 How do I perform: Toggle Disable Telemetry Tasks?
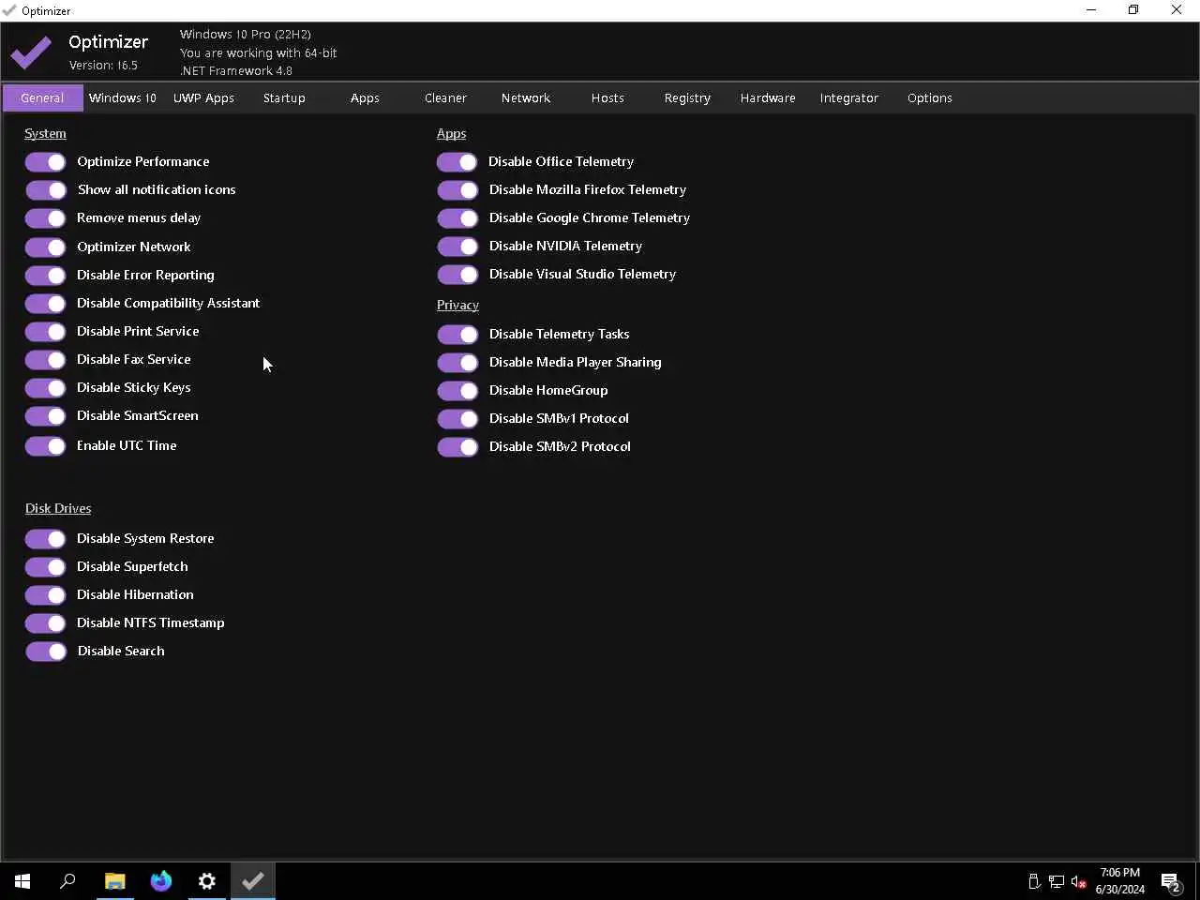457,335
